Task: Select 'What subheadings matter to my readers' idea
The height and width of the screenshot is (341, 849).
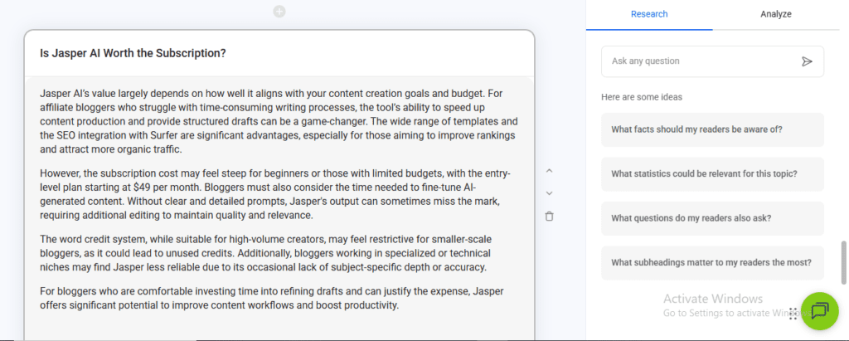Action: pos(712,263)
